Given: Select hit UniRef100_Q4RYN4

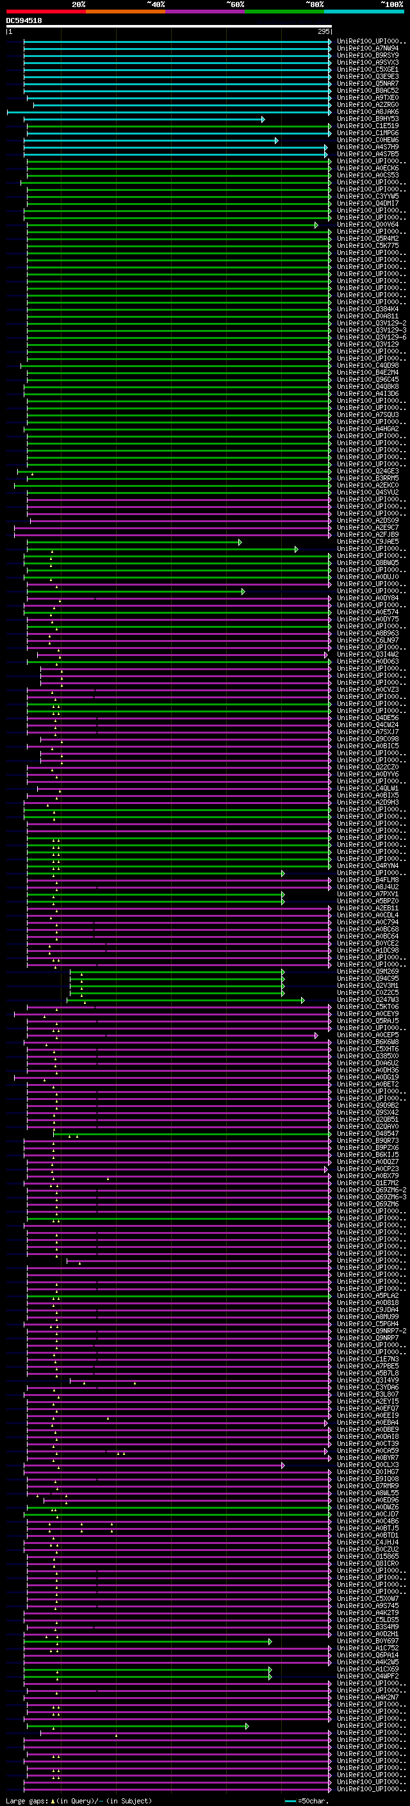Looking at the screenshot, I should click(x=368, y=866).
